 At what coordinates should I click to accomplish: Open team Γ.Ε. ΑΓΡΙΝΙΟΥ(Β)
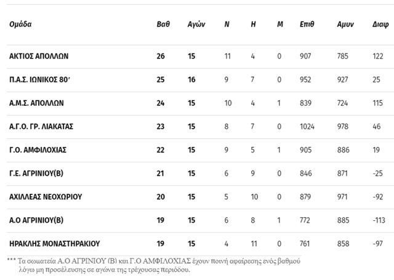click(x=36, y=174)
